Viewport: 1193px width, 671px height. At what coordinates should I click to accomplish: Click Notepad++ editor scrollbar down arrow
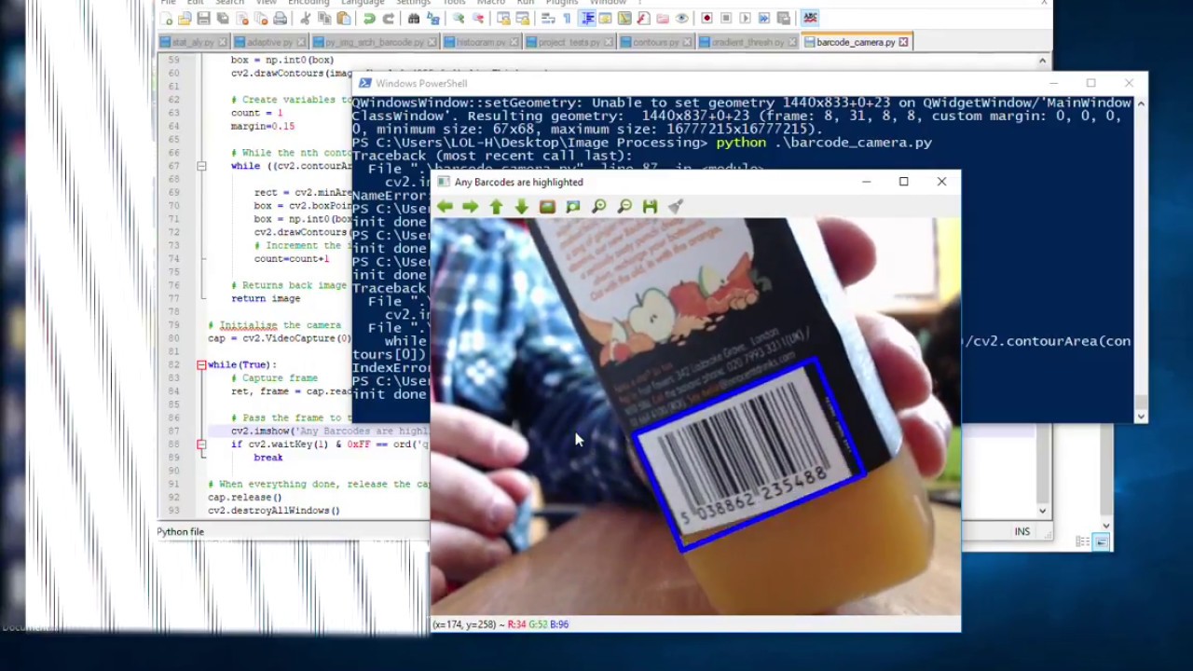[x=1042, y=511]
